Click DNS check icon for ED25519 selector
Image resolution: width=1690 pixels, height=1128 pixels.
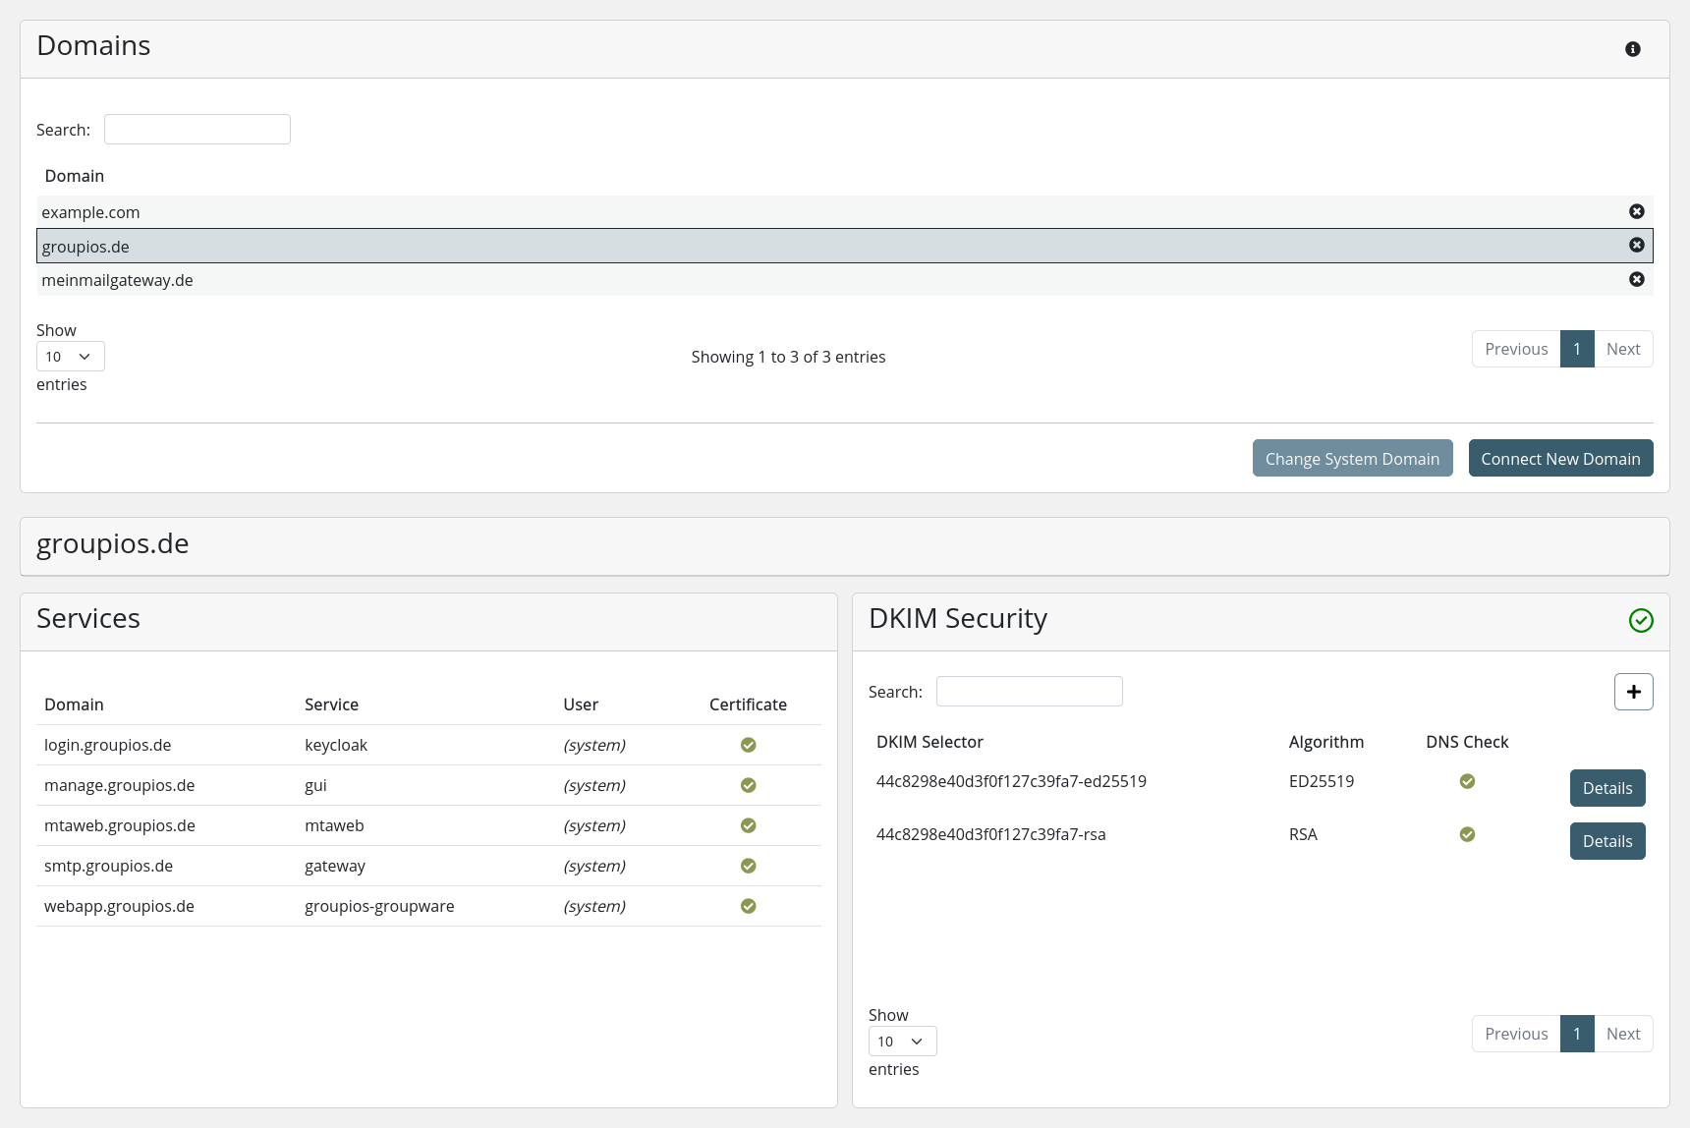pos(1467,781)
